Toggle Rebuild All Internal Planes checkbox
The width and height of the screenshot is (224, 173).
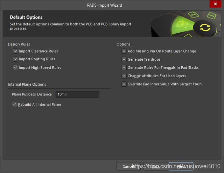pyautogui.click(x=14, y=105)
